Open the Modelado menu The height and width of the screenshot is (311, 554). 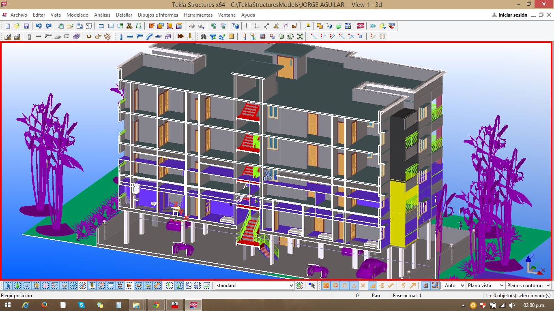77,15
